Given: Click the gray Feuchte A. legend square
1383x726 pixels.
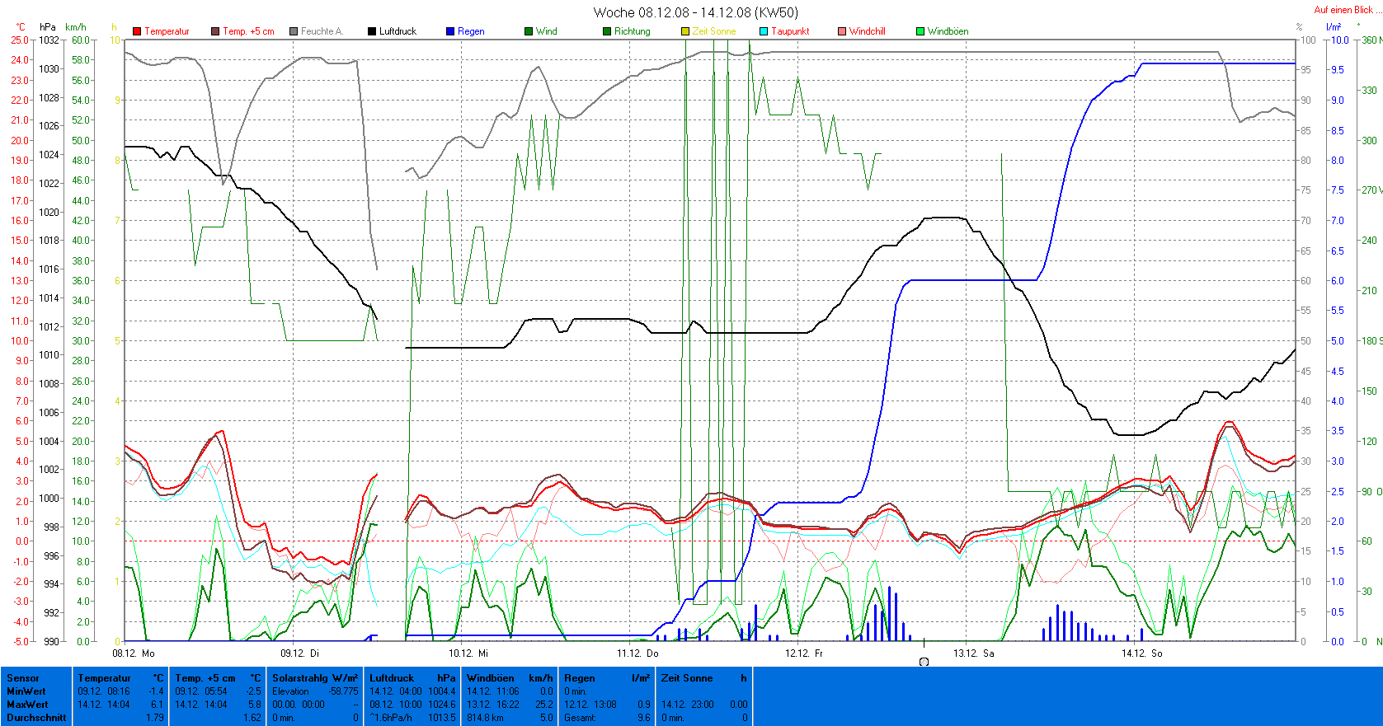Looking at the screenshot, I should click(294, 31).
